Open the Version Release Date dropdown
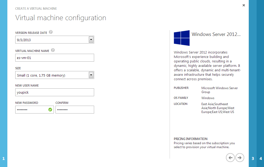 coord(91,40)
